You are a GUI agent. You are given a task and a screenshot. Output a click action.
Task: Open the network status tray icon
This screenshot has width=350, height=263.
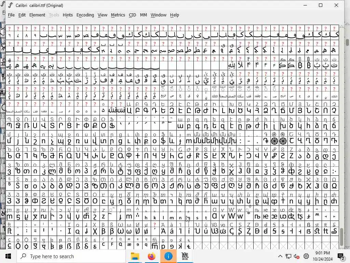tap(288, 256)
